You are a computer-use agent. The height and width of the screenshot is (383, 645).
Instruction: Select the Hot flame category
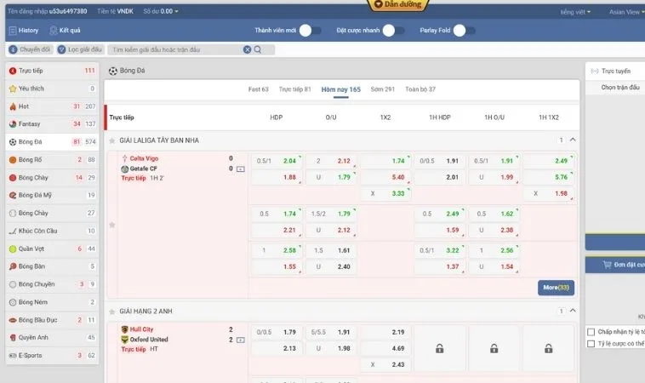[x=13, y=106]
